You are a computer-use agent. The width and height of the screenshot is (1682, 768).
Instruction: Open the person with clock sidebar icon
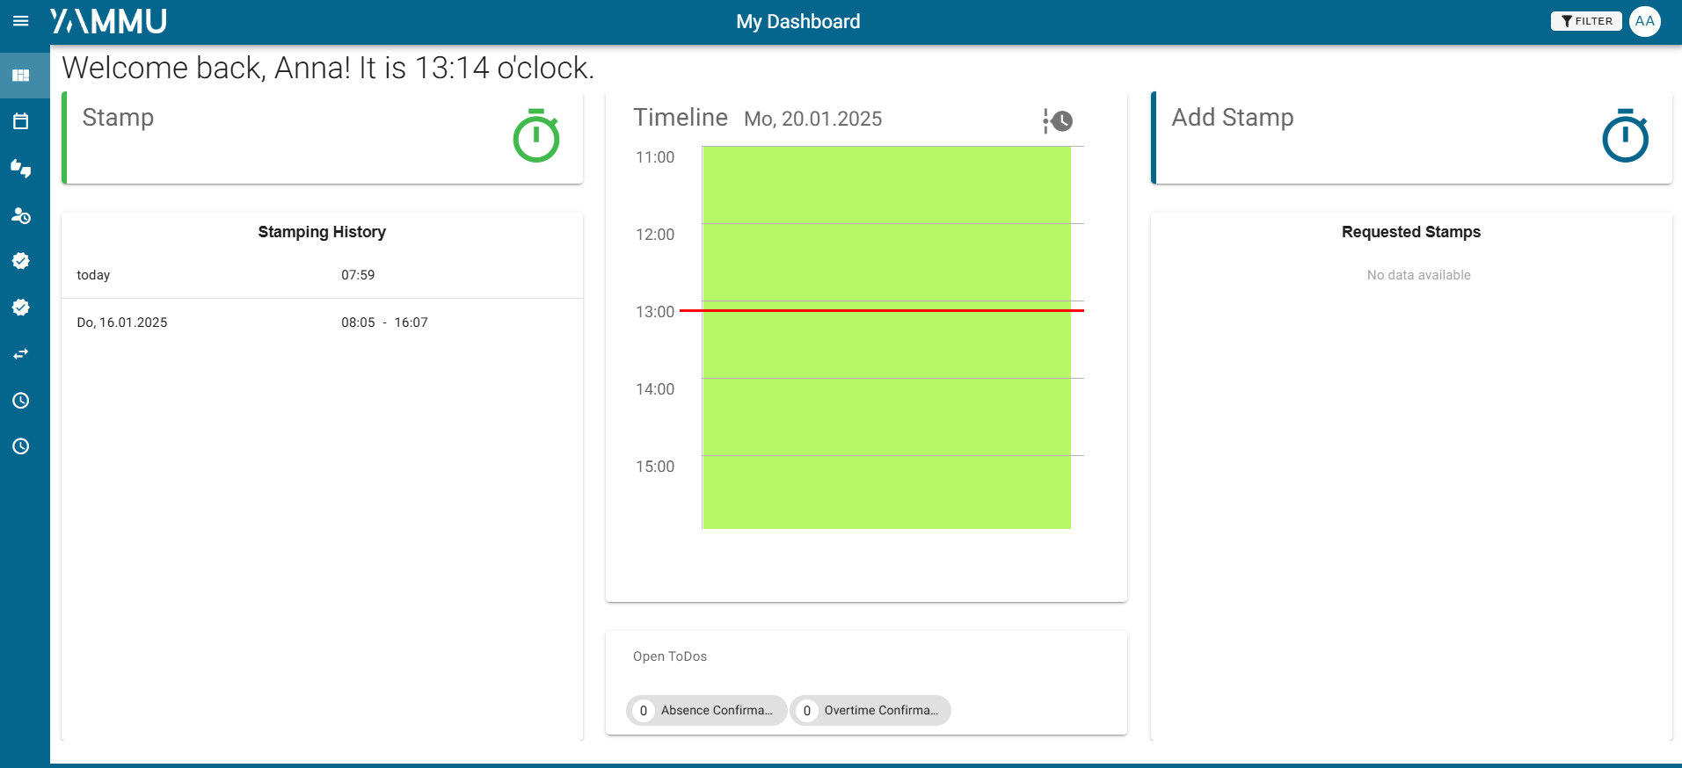pos(21,215)
